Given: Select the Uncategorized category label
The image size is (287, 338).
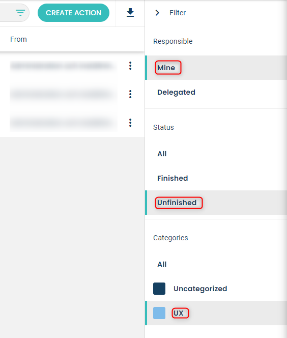Looking at the screenshot, I should (200, 289).
